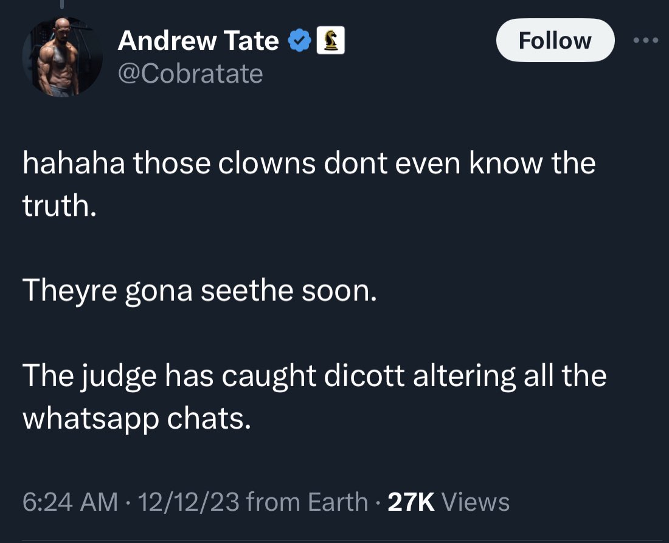Click the "Theyre gona seethe soon." line

tap(200, 293)
